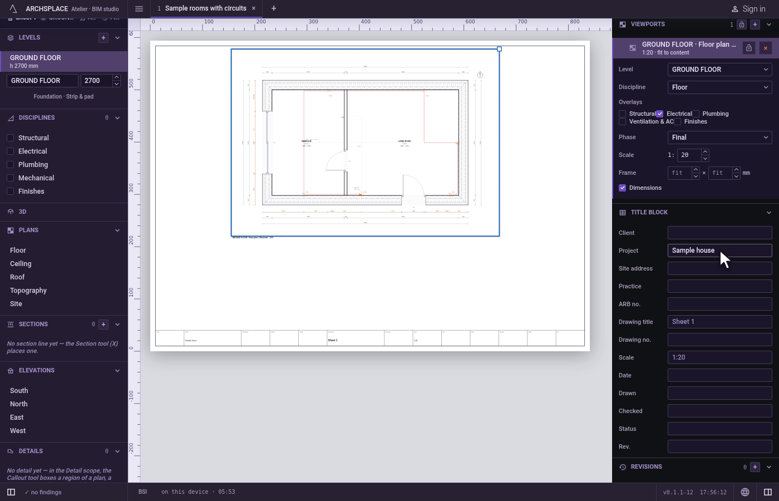Open the 3D view
Viewport: 779px width, 501px height.
pyautogui.click(x=64, y=212)
